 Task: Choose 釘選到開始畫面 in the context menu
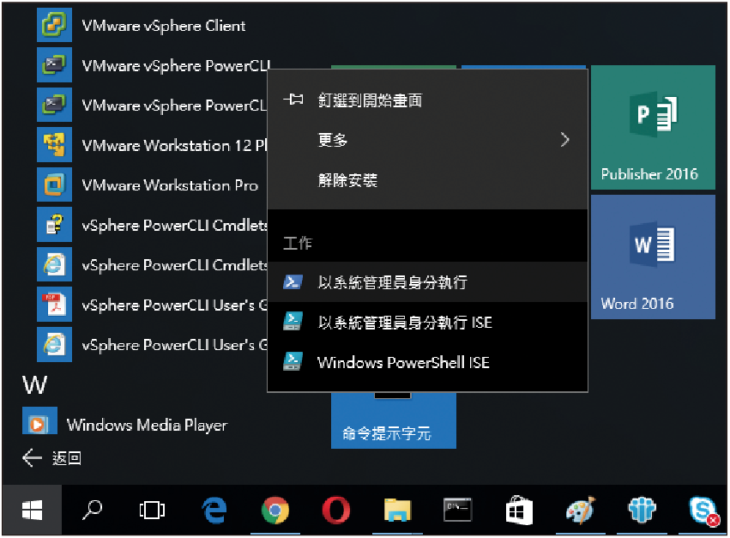point(427,100)
